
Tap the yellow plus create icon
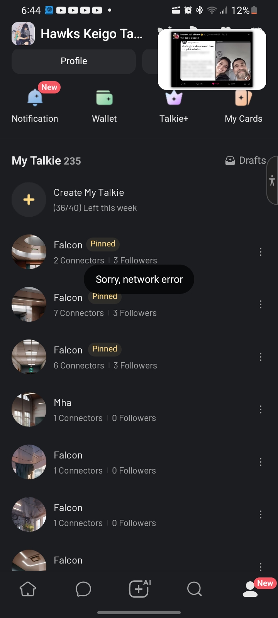tap(29, 200)
